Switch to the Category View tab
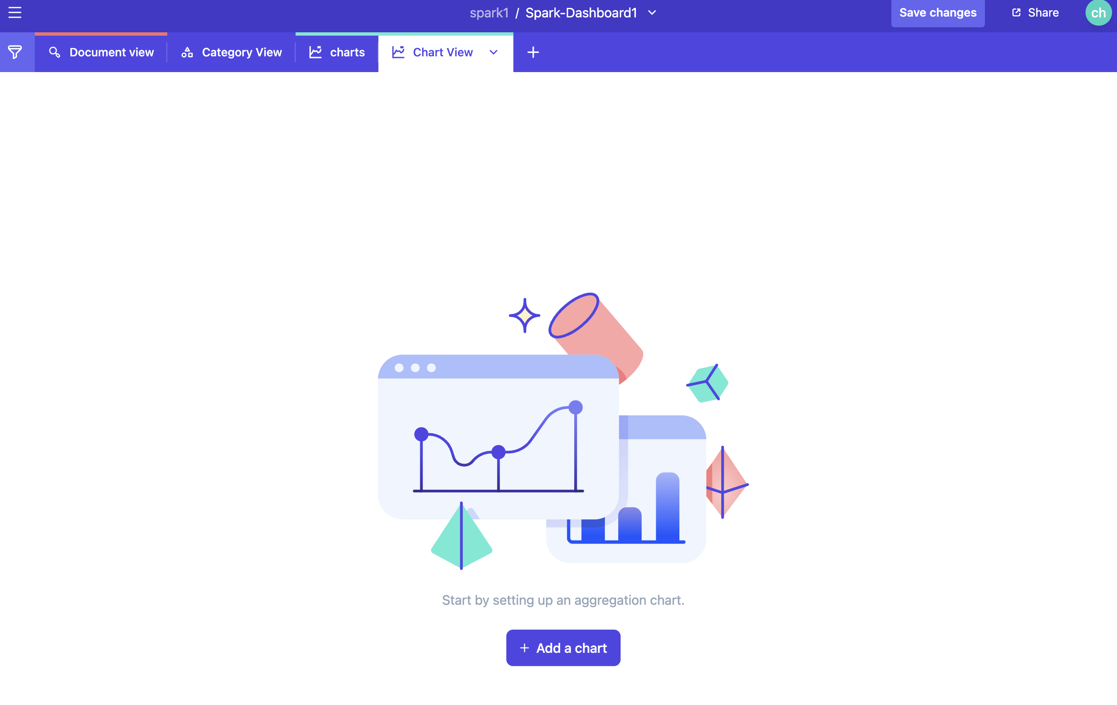Image resolution: width=1117 pixels, height=705 pixels. point(242,52)
